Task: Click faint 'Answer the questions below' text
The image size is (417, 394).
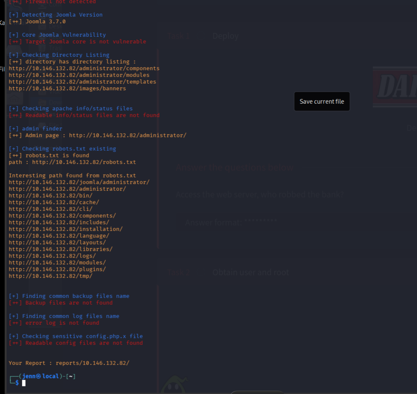Action: [234, 167]
